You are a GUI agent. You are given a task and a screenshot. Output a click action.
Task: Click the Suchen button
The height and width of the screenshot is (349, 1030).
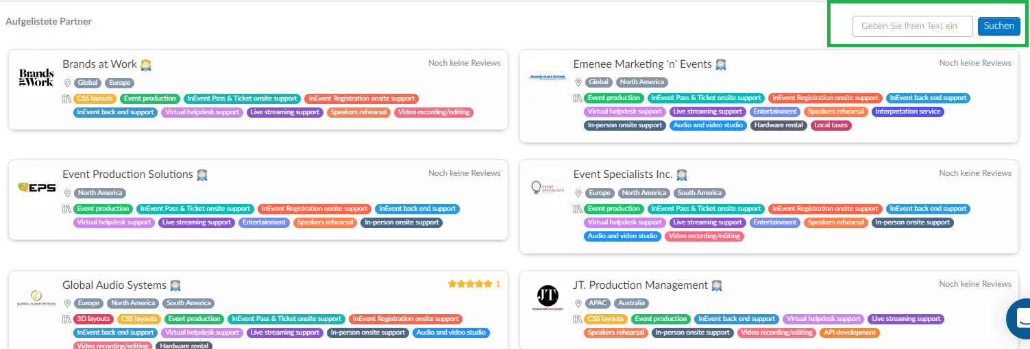(x=998, y=26)
